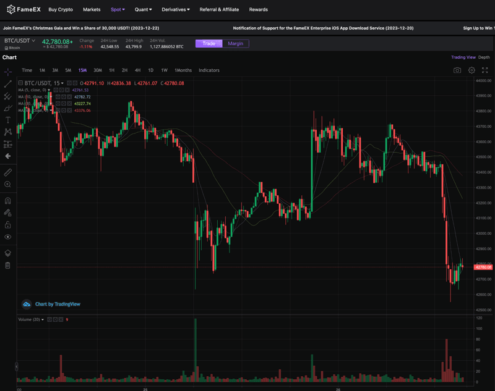Open the Derivatives dropdown menu

tap(176, 10)
